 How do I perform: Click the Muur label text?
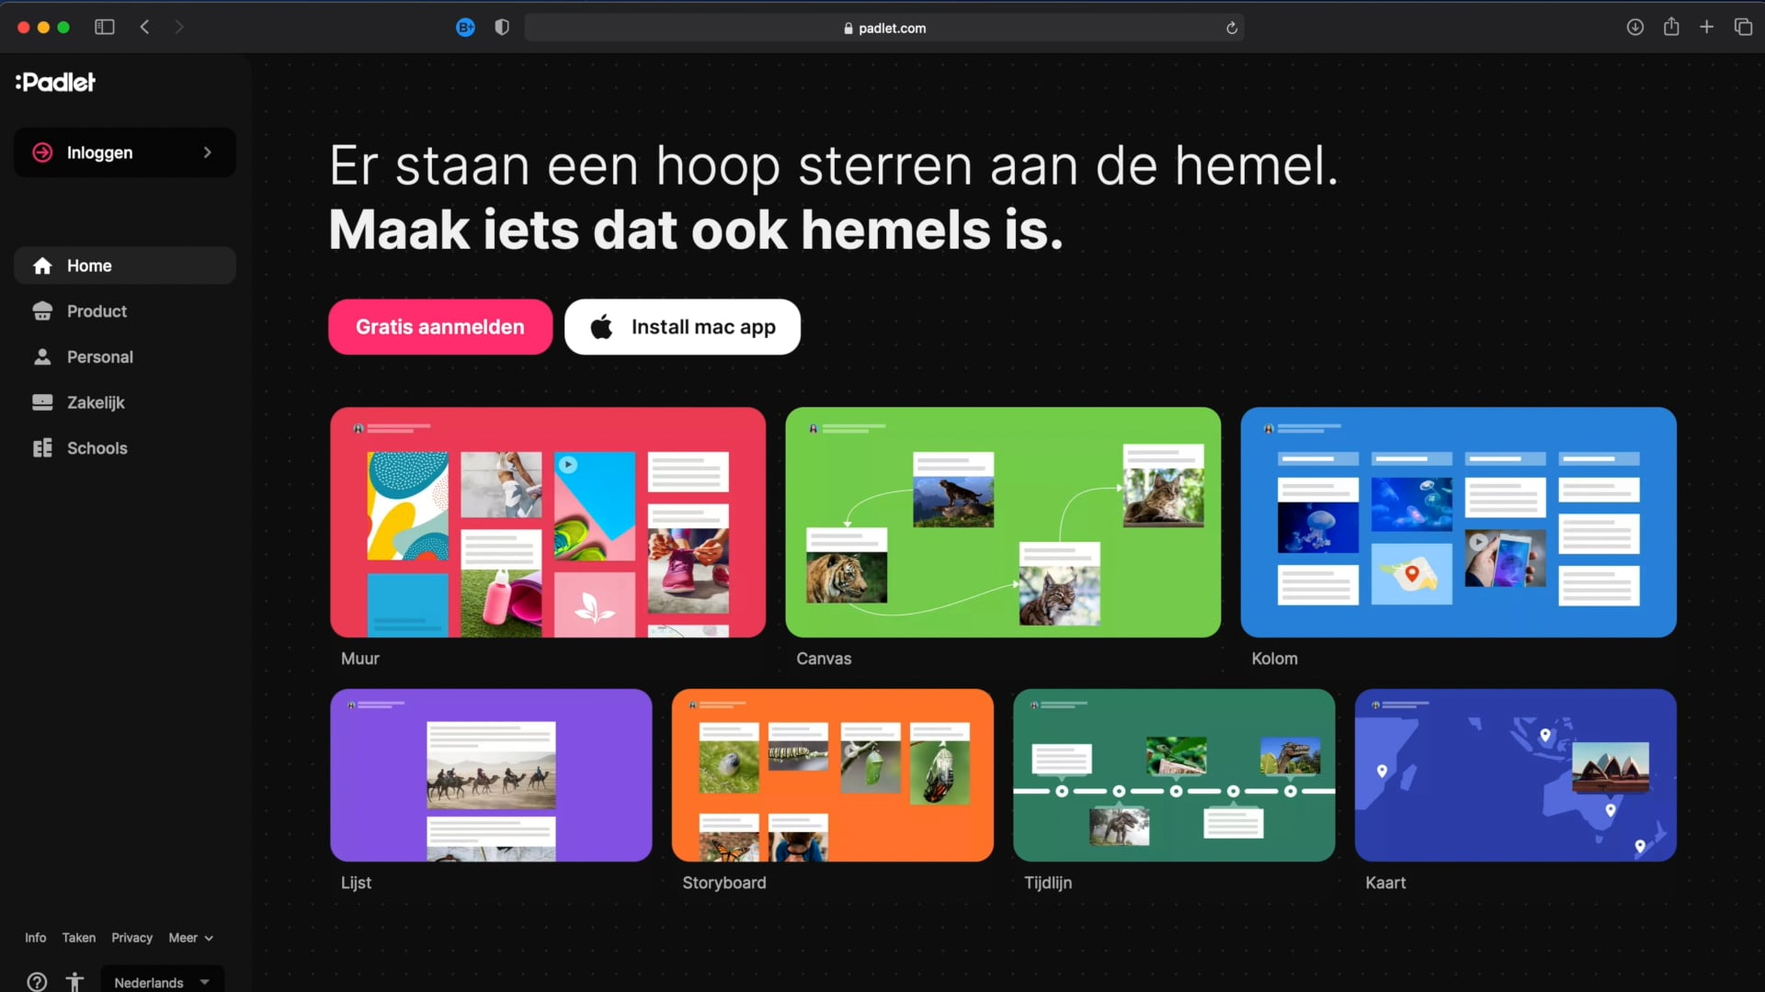(359, 659)
